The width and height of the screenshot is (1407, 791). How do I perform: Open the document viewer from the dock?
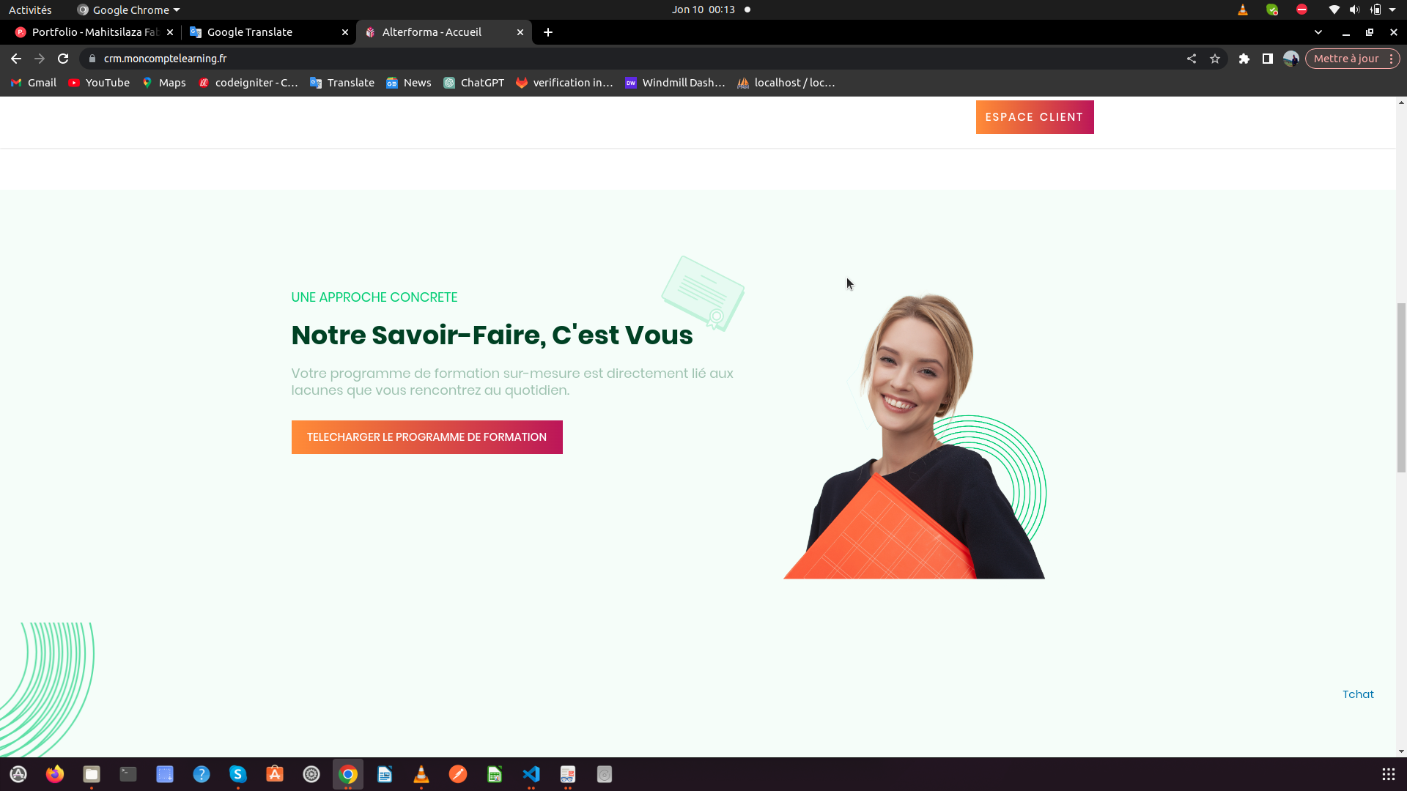click(568, 774)
